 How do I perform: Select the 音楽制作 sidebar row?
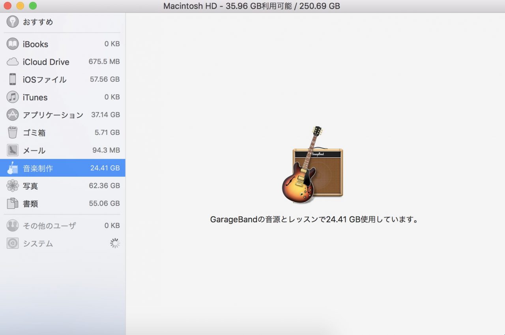(x=63, y=168)
